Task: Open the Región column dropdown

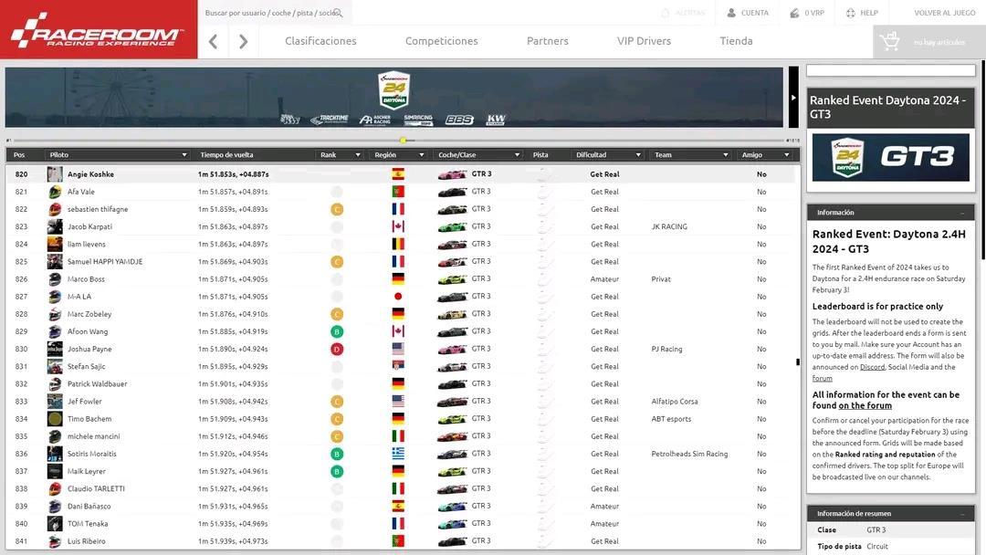Action: coord(421,155)
